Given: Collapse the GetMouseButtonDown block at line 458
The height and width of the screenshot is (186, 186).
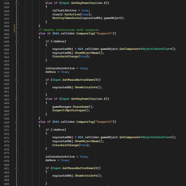Looking at the screenshot, I should tap(16, 80).
